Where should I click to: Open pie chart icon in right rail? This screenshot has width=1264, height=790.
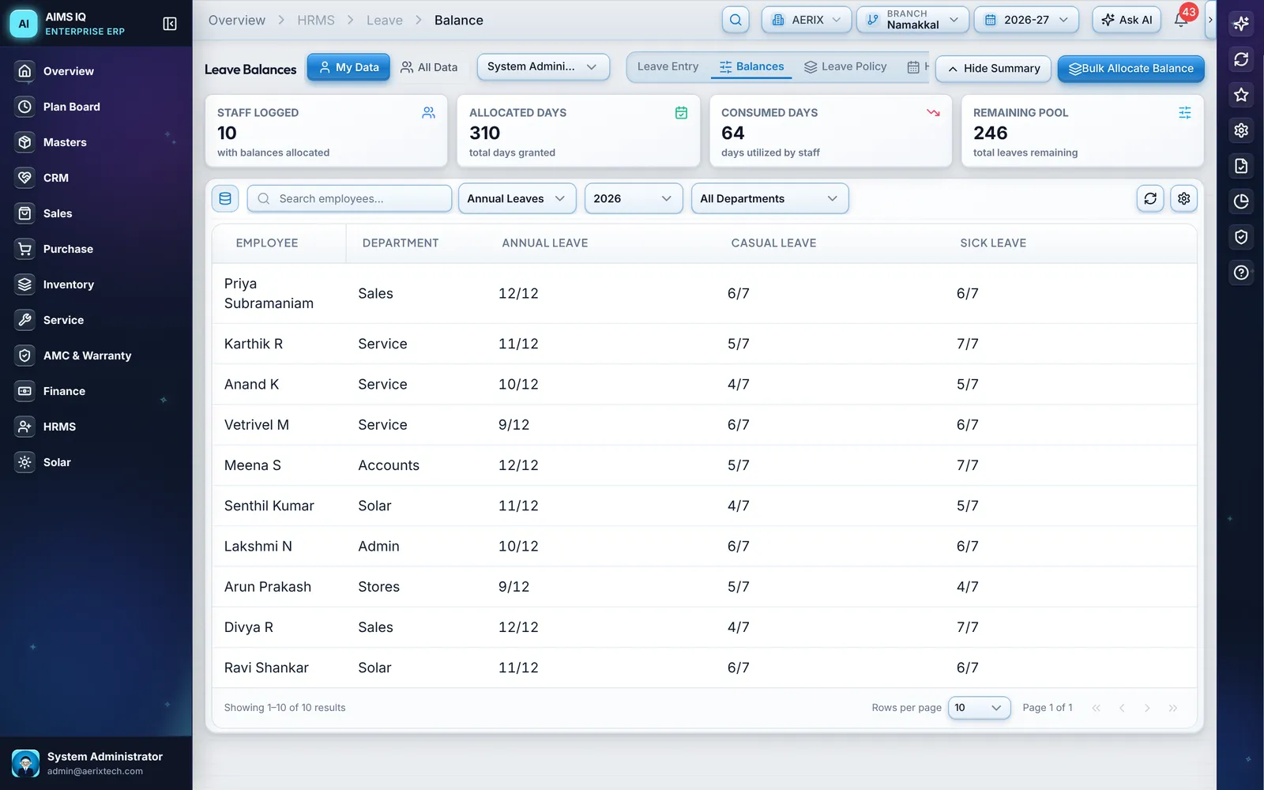[1241, 201]
